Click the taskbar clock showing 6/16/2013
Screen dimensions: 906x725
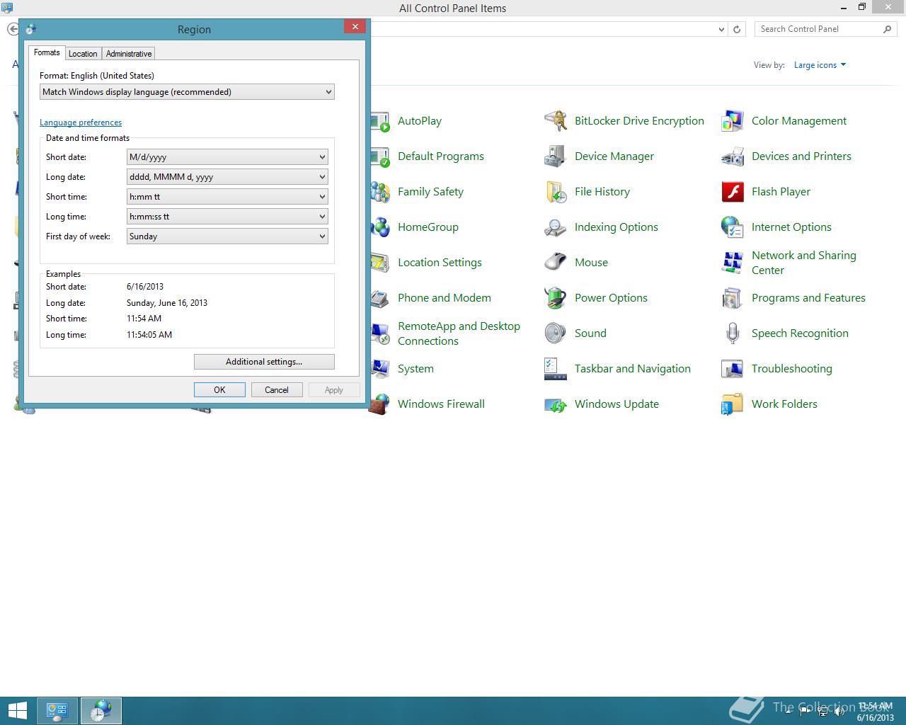click(876, 712)
